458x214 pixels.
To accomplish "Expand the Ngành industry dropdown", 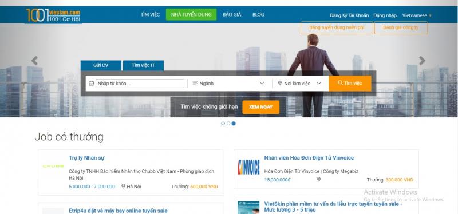I will (228, 83).
